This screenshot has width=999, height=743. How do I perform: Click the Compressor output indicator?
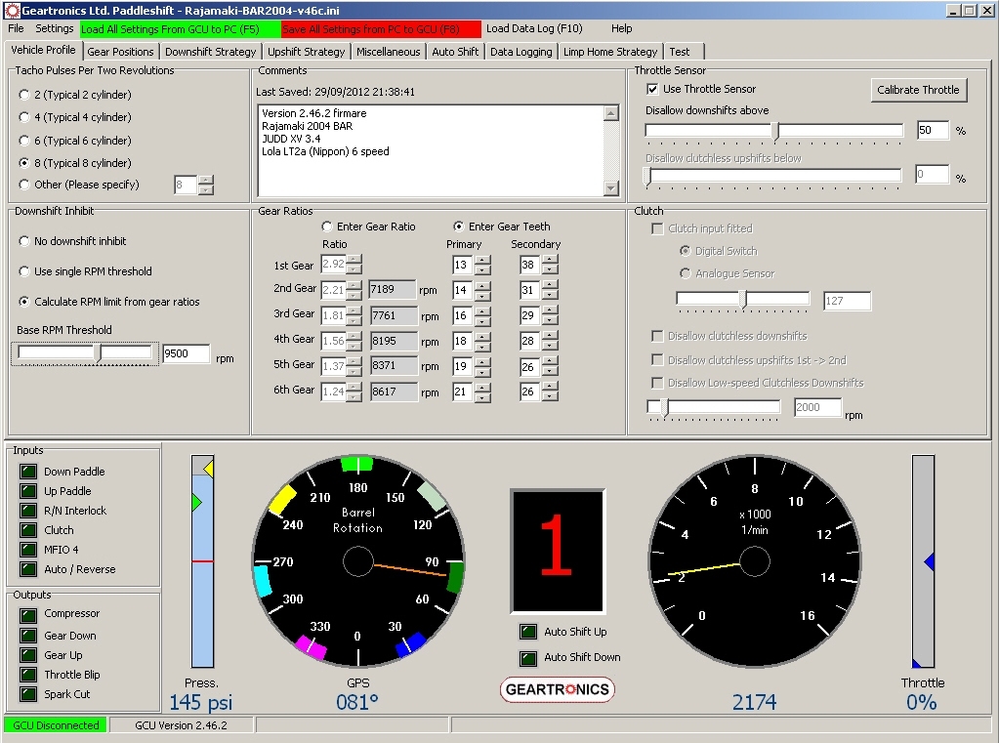tap(28, 614)
